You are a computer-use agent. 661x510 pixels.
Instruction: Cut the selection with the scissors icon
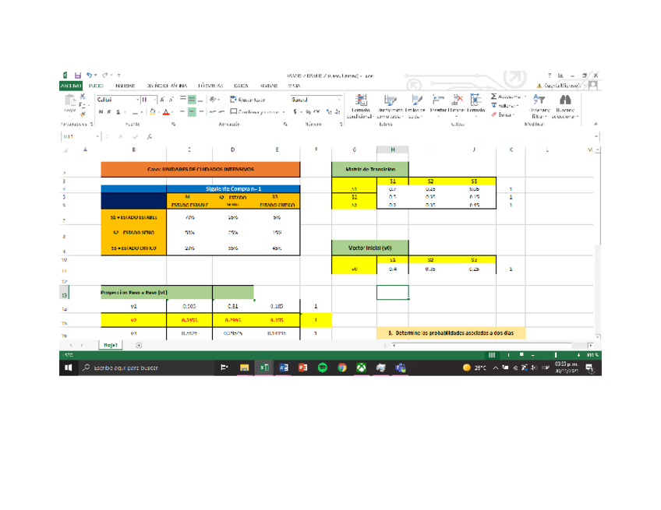point(83,97)
